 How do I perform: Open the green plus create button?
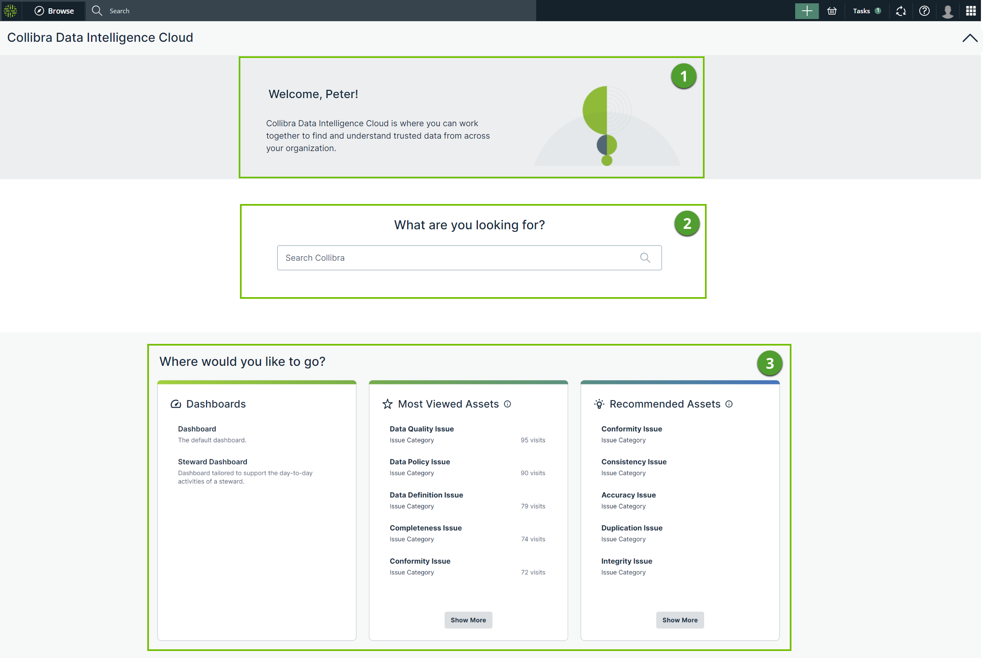[x=806, y=11]
